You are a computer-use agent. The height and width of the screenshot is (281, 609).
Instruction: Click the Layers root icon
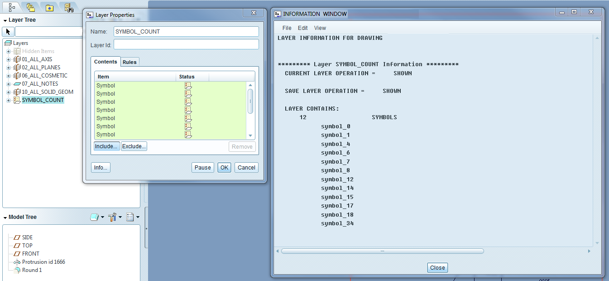tap(8, 43)
